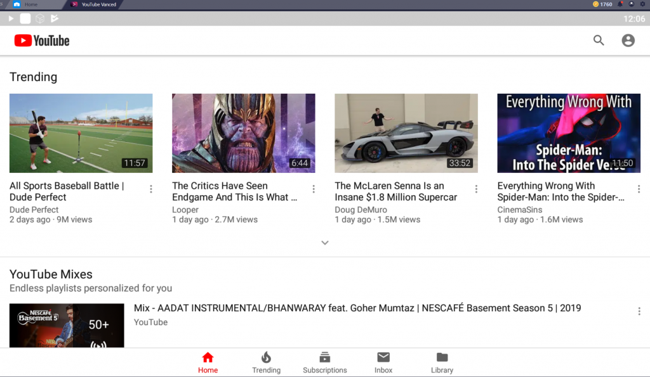Viewport: 650px width, 377px height.
Task: Click 'Endless playlists personalized for you' text
Action: (x=91, y=288)
